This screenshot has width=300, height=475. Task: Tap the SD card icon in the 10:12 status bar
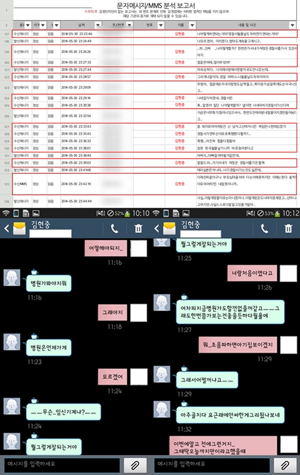(x=176, y=213)
